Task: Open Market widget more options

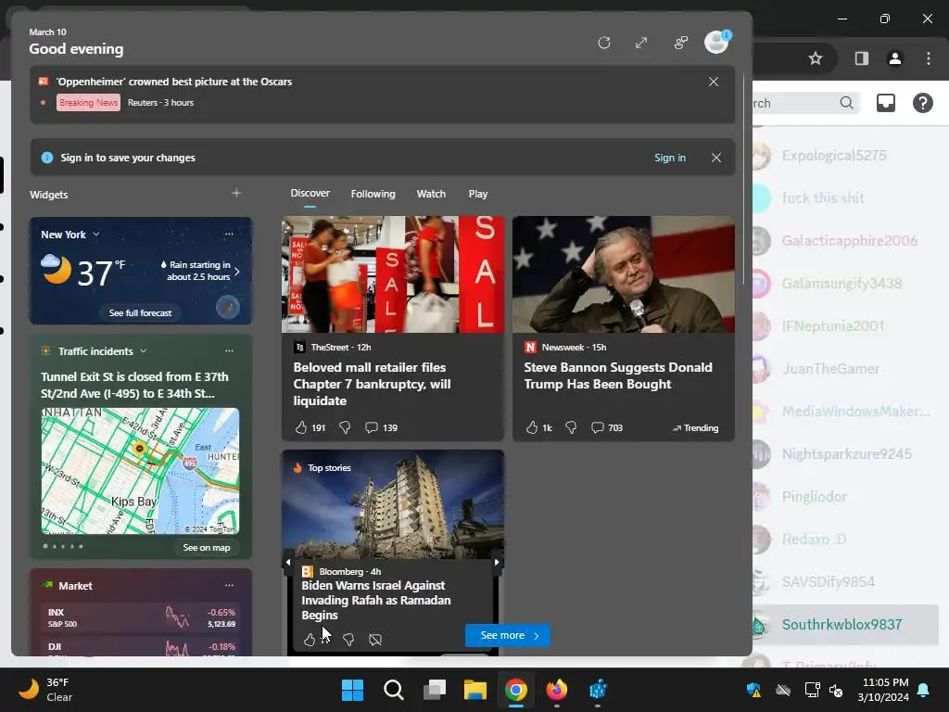Action: pos(229,586)
